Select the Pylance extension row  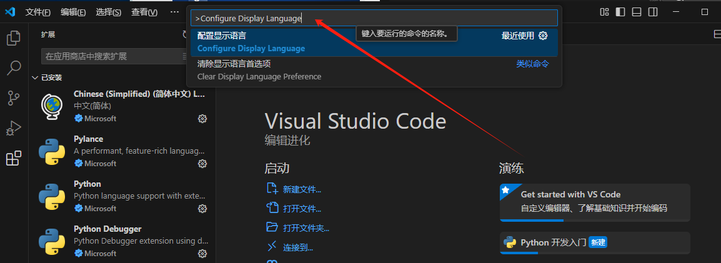point(122,151)
